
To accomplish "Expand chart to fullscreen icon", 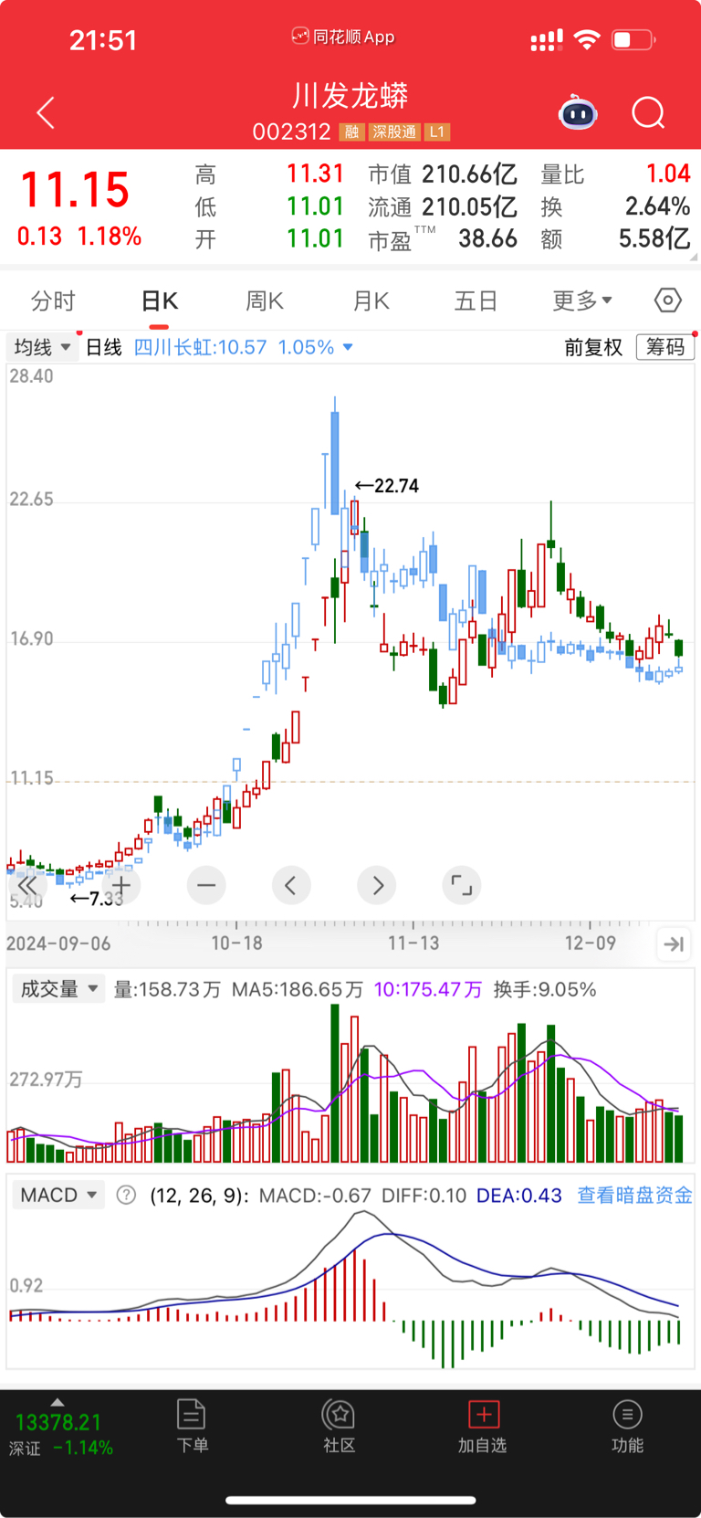I will [462, 885].
